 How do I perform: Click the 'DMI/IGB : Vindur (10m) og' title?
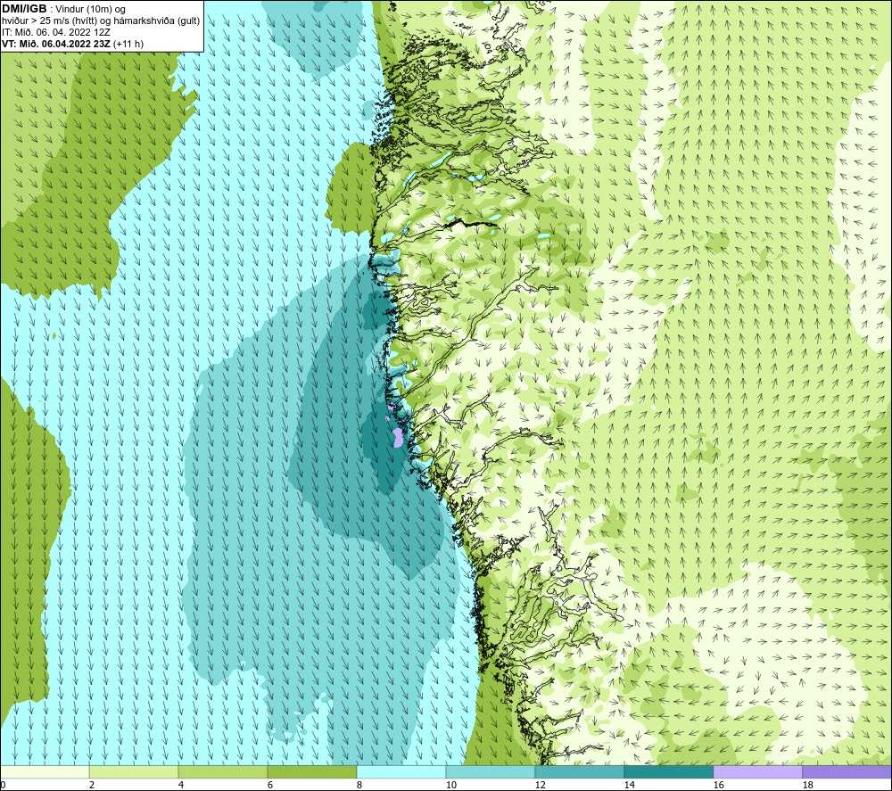click(x=63, y=9)
